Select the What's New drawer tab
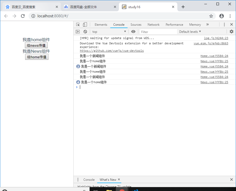This screenshot has height=191, width=236. (108, 180)
